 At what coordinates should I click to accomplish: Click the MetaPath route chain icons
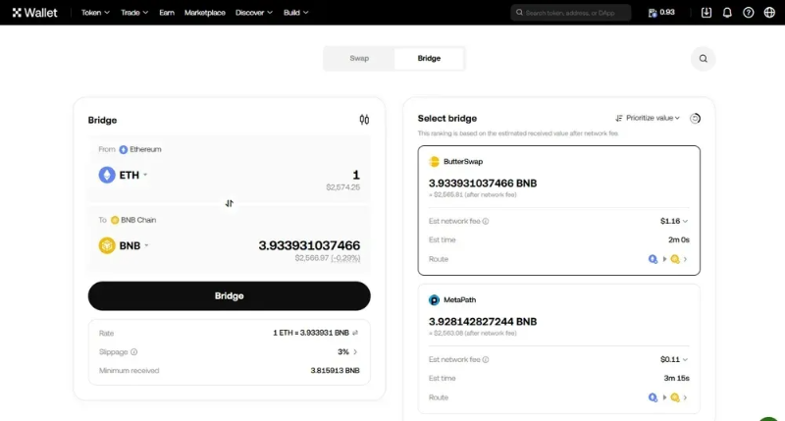(664, 397)
